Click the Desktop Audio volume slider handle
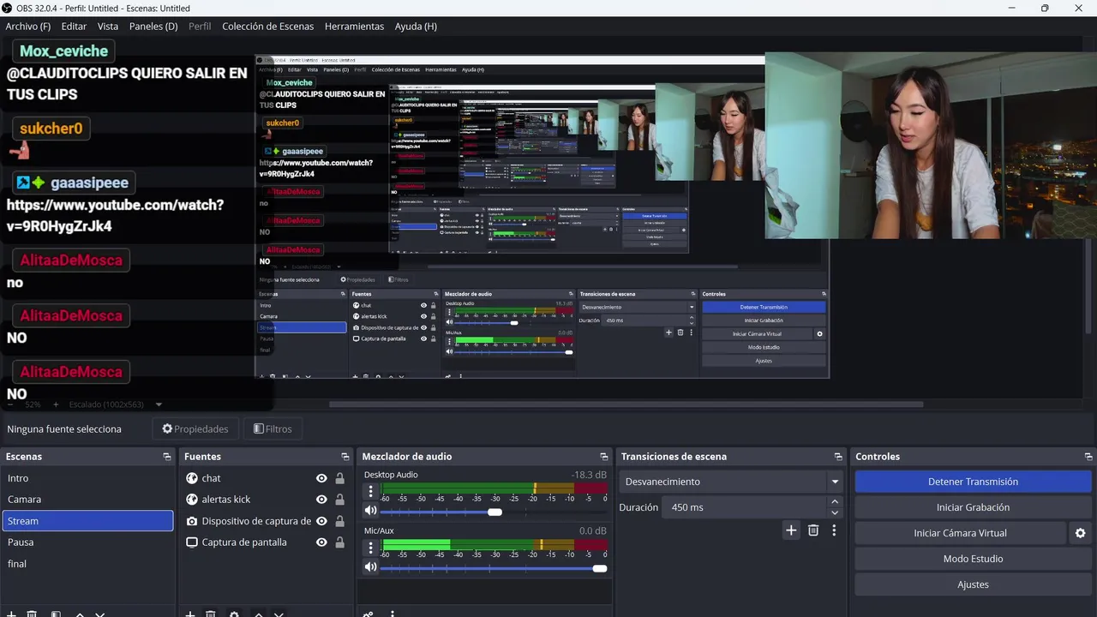This screenshot has width=1097, height=617. [495, 512]
